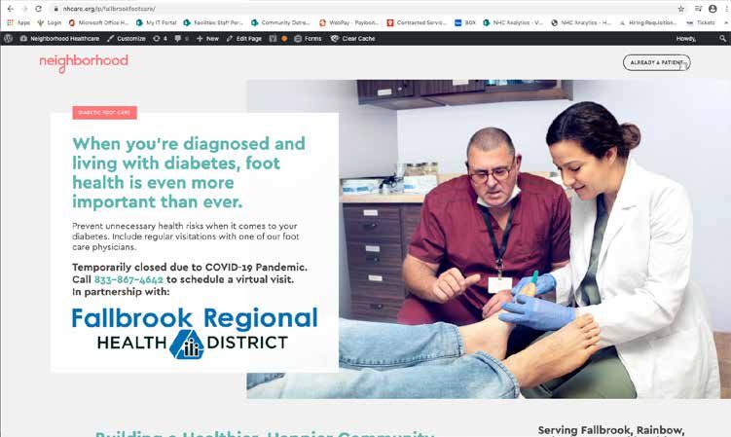731x437 pixels.
Task: Call the 833-867-4642 phone link
Action: (x=128, y=280)
